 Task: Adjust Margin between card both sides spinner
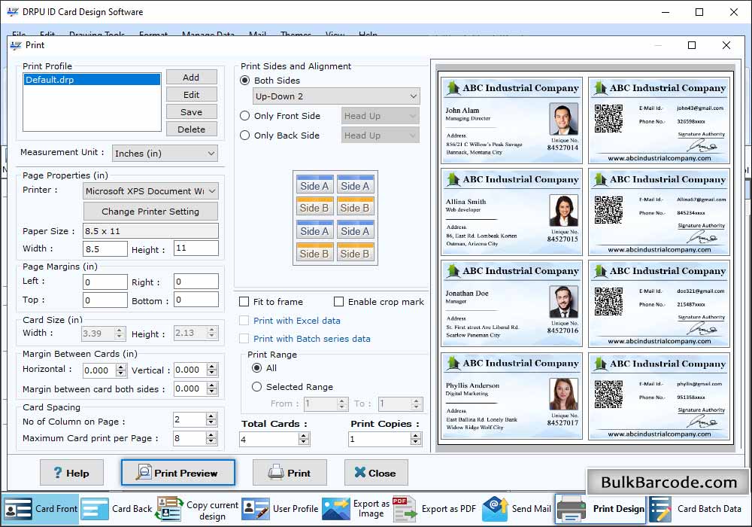tap(212, 388)
